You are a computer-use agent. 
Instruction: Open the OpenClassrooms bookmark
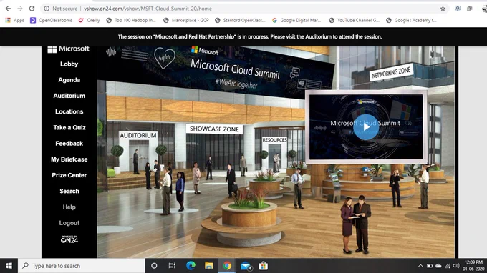(51, 20)
